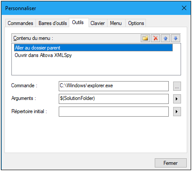Move item down with blue down arrow

pyautogui.click(x=175, y=38)
